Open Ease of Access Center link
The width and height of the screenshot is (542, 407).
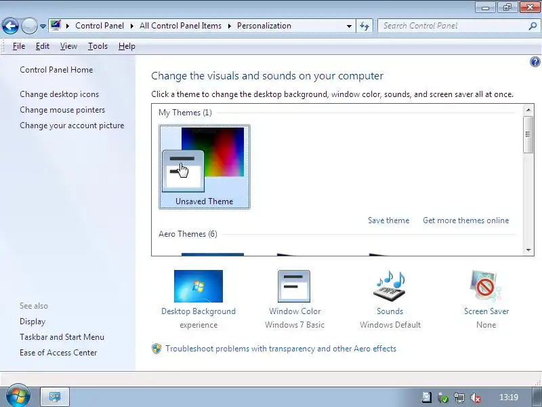(x=58, y=353)
